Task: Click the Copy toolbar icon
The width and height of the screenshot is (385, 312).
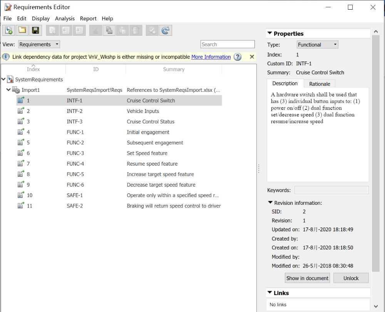Action: (x=109, y=30)
